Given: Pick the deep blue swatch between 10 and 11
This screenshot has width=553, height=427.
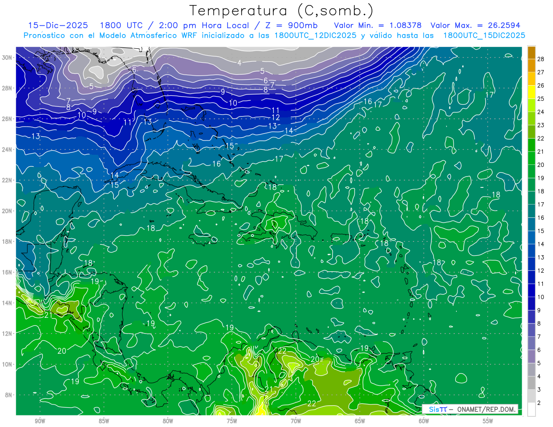Looking at the screenshot, I should coord(531,290).
